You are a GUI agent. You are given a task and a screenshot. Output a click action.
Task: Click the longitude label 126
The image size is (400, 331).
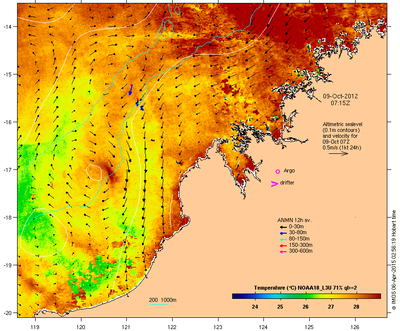tap(355, 327)
